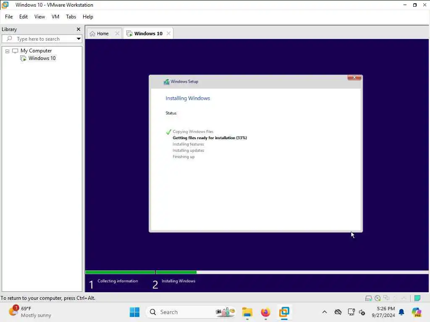Open the Edit menu
Viewport: 430px width, 322px height.
(24, 17)
